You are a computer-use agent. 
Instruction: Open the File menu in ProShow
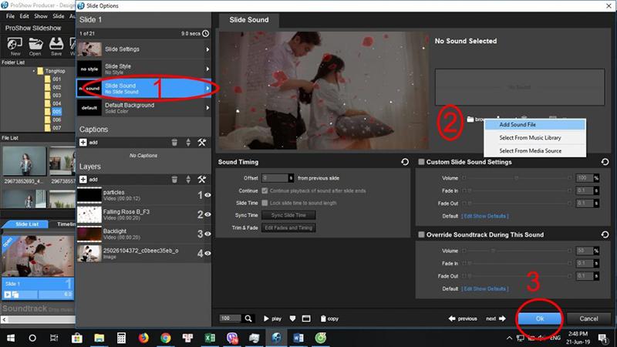pyautogui.click(x=10, y=16)
